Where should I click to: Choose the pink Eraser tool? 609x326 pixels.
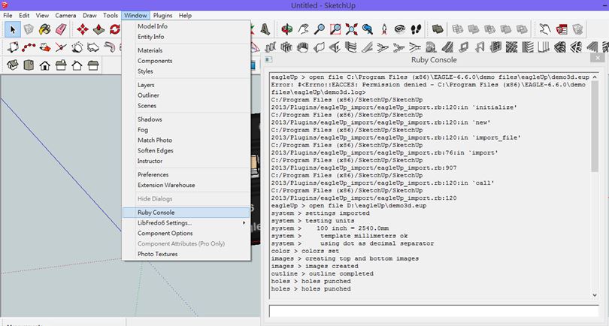click(x=61, y=29)
